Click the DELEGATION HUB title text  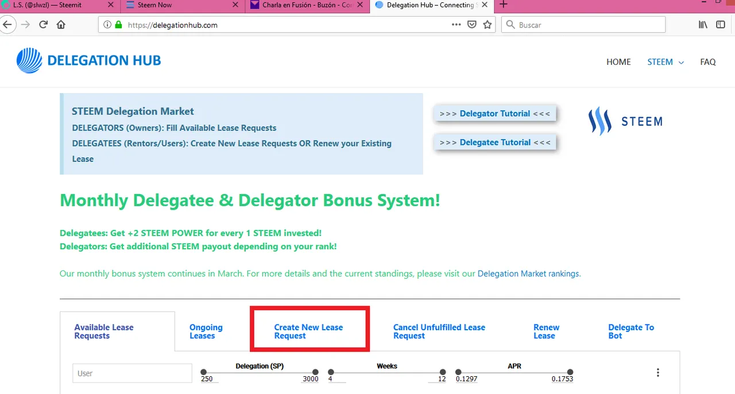point(105,60)
